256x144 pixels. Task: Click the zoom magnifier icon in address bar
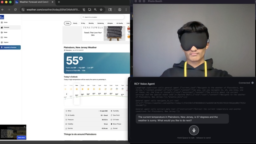[x=95, y=10]
